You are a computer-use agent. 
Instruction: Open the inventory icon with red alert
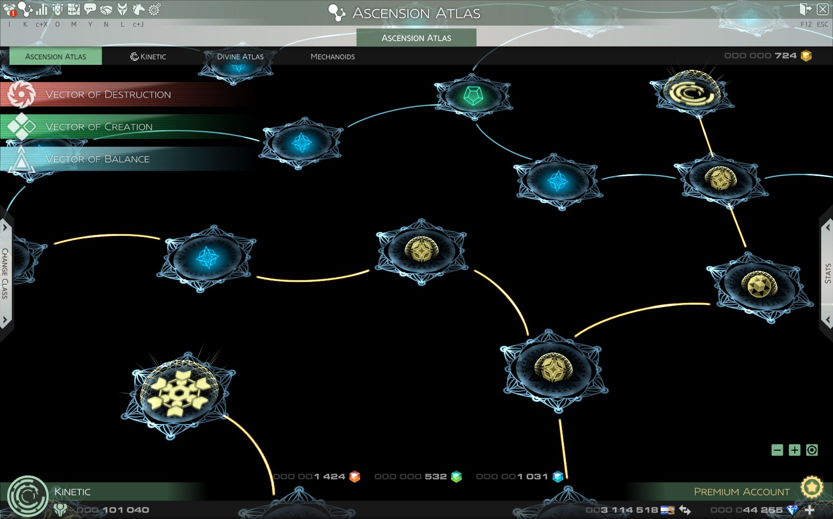pos(10,9)
